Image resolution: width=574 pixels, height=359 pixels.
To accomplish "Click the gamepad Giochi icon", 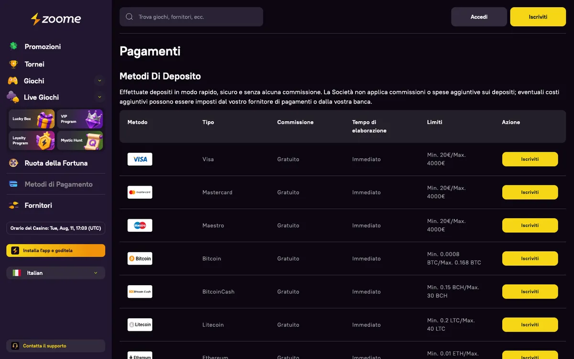I will pyautogui.click(x=13, y=80).
